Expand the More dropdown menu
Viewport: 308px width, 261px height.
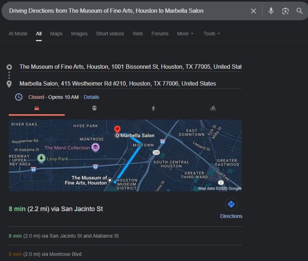(185, 34)
